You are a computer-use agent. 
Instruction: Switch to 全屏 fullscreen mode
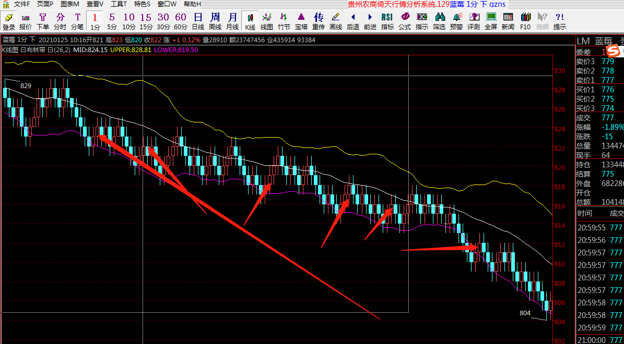491,21
